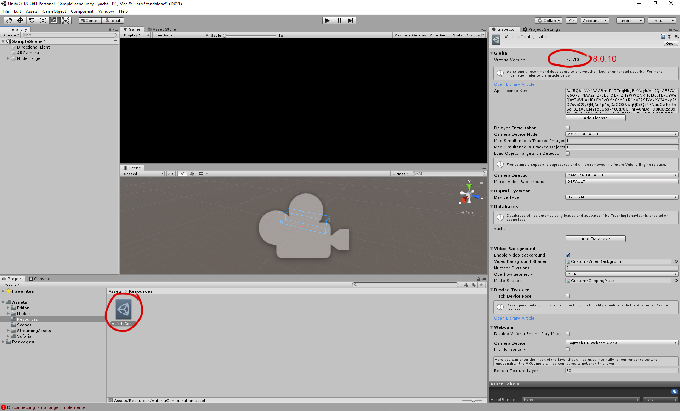
Task: Click the Add License button
Action: [595, 118]
